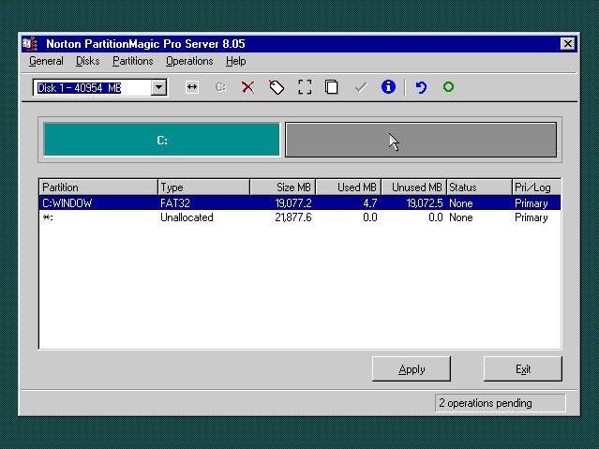Click the red X delete partition icon
The image size is (599, 449).
(x=247, y=87)
